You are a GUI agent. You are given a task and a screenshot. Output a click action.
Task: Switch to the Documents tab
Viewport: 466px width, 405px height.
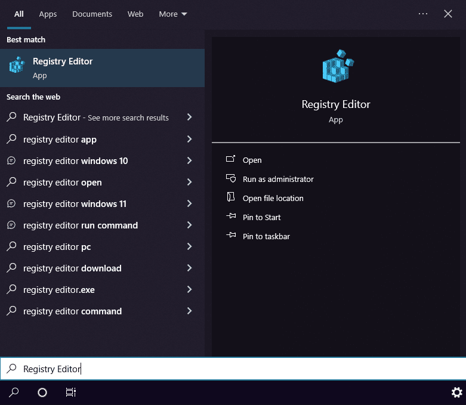click(92, 14)
